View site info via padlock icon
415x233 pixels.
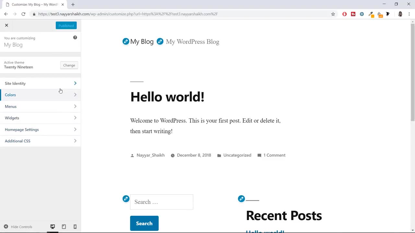pos(34,14)
